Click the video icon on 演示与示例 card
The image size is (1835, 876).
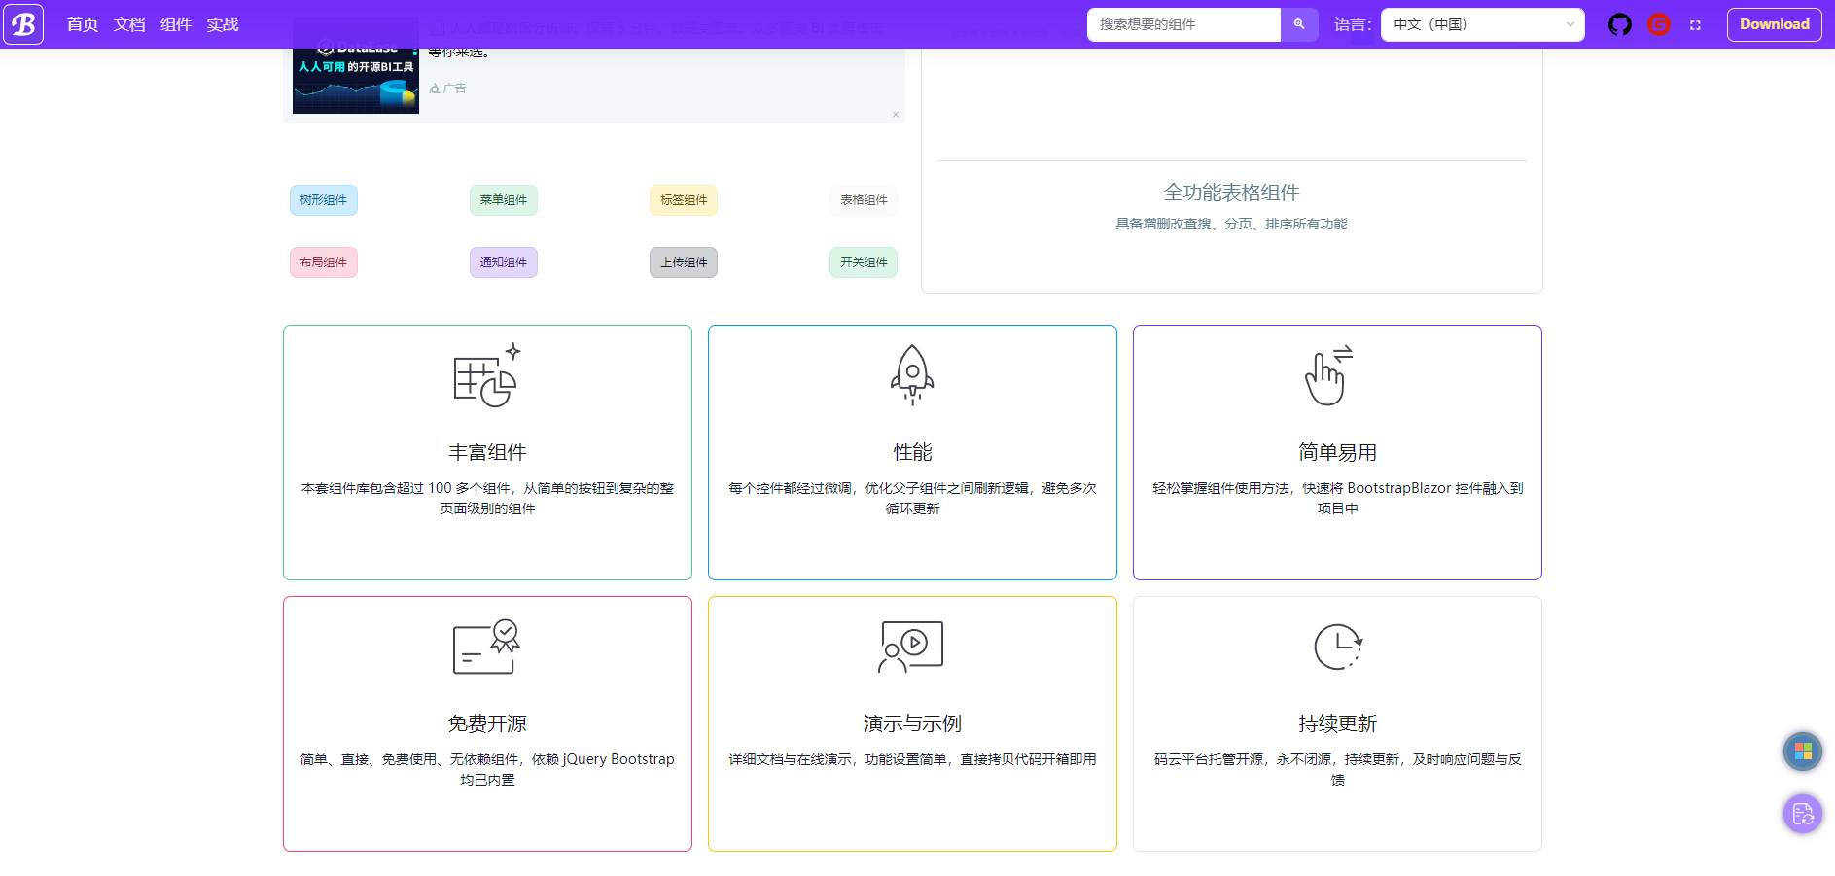911,645
